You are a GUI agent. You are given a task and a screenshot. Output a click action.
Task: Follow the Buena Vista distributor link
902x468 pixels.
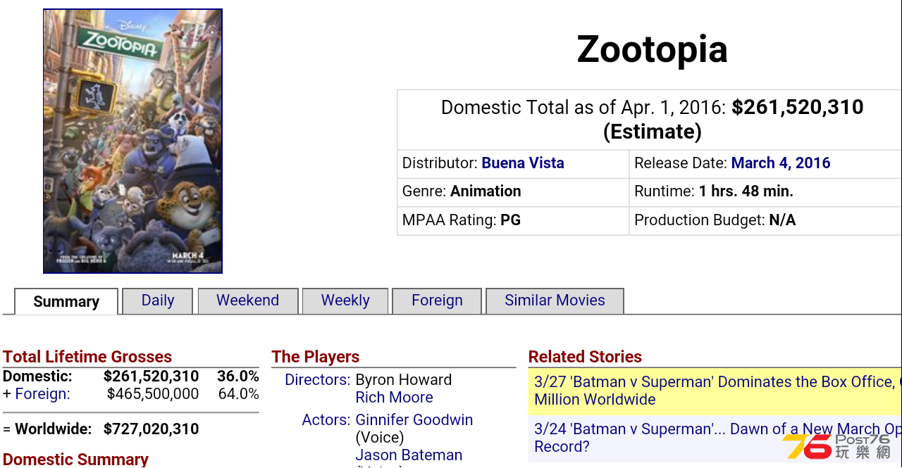523,163
